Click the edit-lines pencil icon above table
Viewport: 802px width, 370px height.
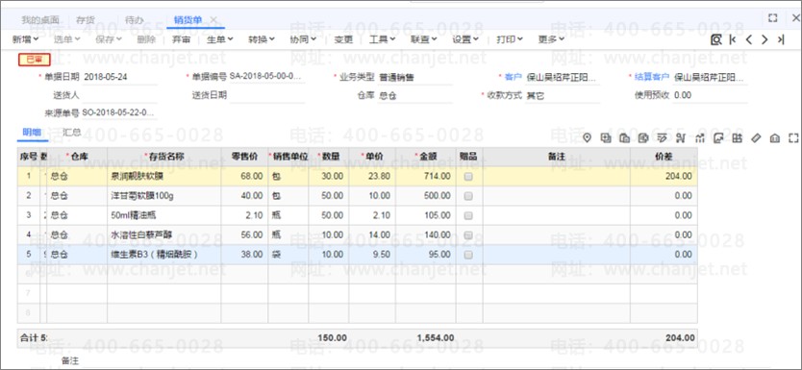[x=662, y=137]
